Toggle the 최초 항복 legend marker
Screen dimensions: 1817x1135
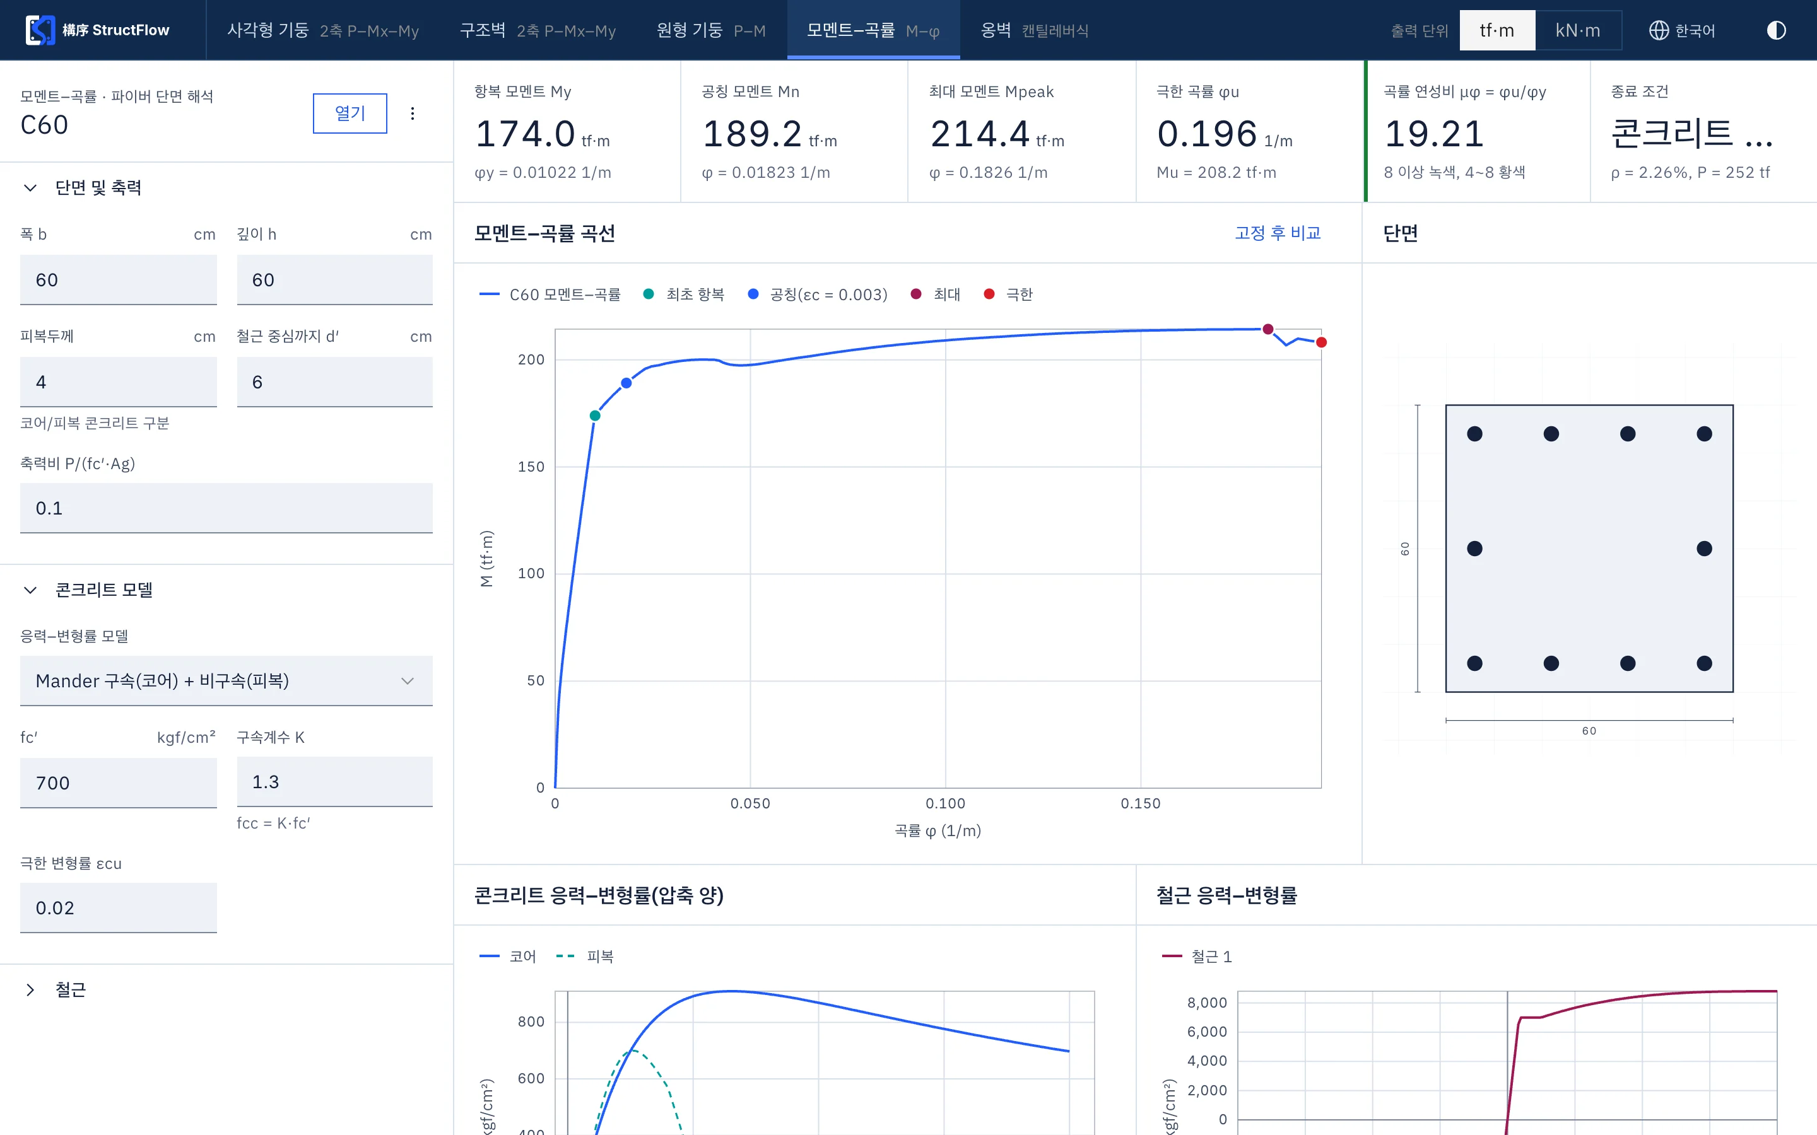[x=683, y=294]
